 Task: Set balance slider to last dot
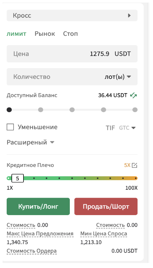[135, 110]
